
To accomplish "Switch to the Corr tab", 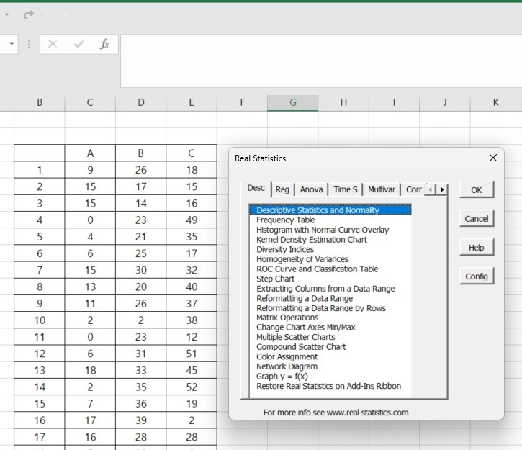I will 413,189.
